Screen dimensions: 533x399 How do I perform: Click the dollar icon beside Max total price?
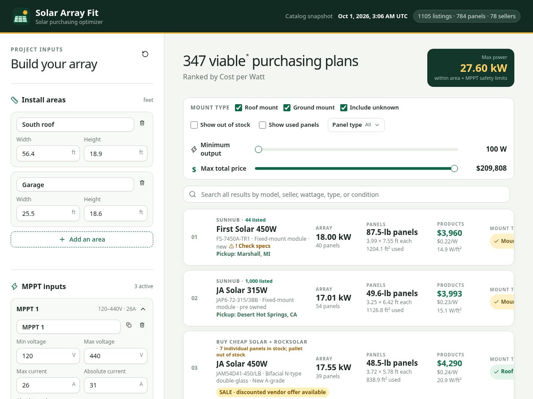194,169
